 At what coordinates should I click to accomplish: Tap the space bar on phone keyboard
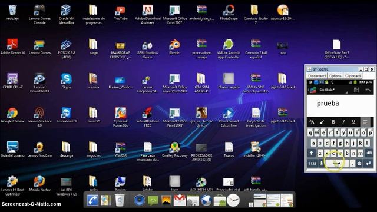coord(337,164)
